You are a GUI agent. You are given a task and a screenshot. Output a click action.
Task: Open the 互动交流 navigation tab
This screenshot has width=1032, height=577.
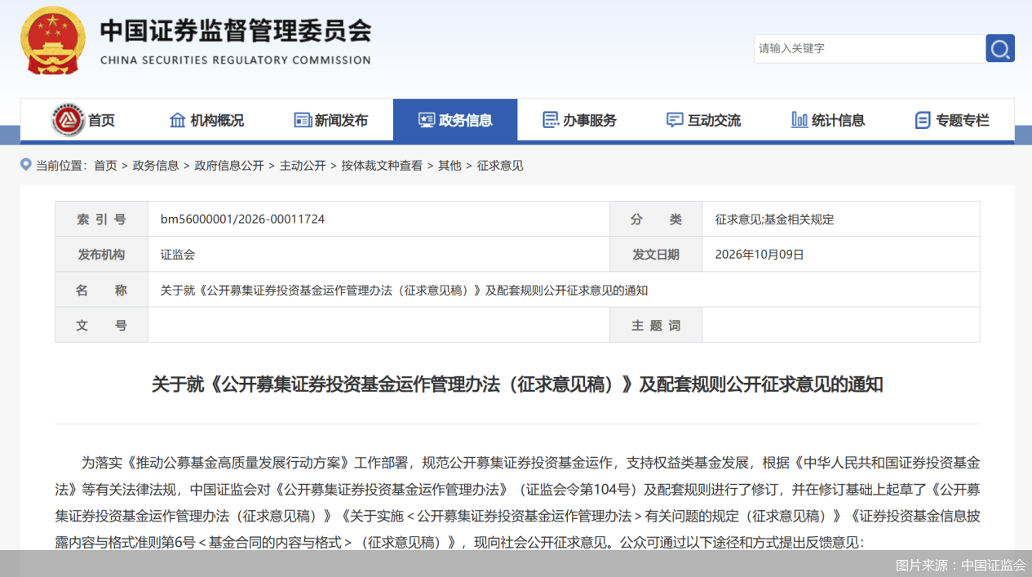click(703, 121)
